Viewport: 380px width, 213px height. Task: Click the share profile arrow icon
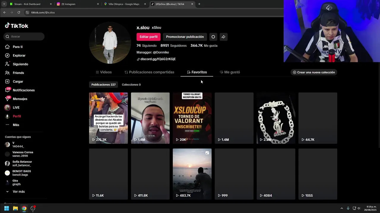(x=224, y=37)
